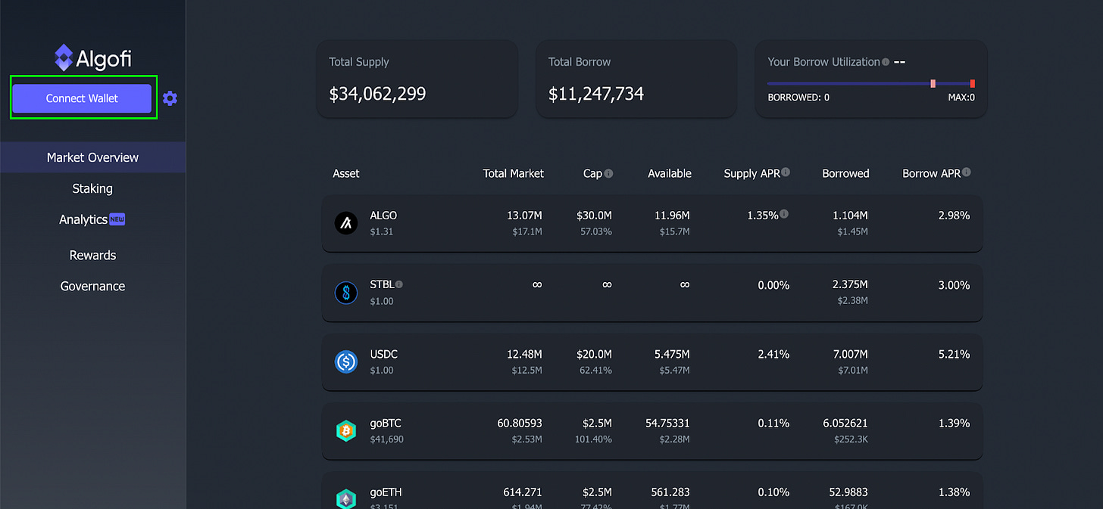Viewport: 1103px width, 509px height.
Task: Navigate to Governance
Action: coord(92,286)
